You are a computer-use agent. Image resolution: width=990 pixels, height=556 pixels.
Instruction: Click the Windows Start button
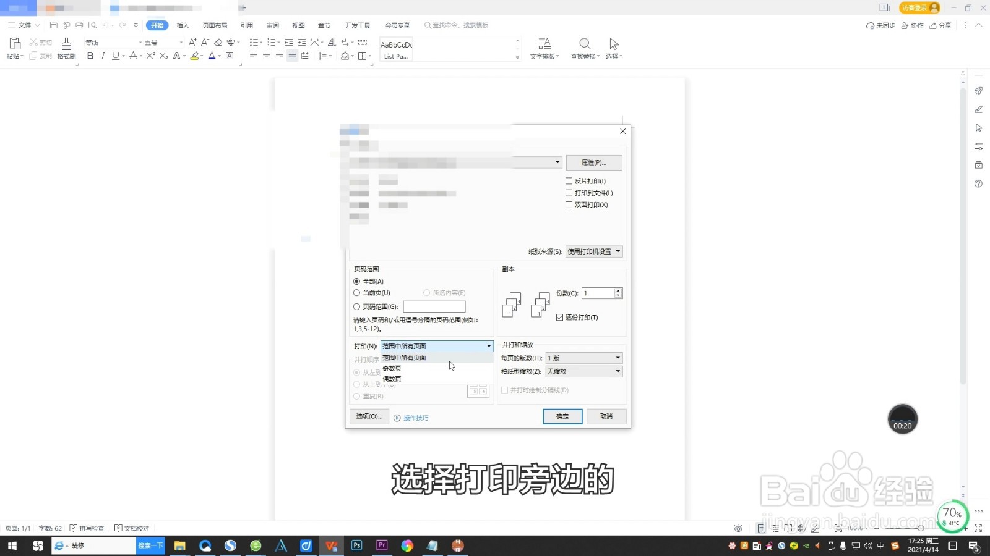pos(12,545)
